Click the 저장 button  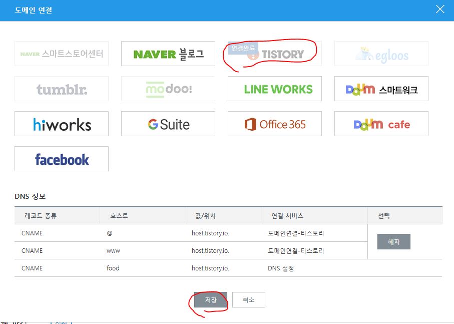click(211, 299)
